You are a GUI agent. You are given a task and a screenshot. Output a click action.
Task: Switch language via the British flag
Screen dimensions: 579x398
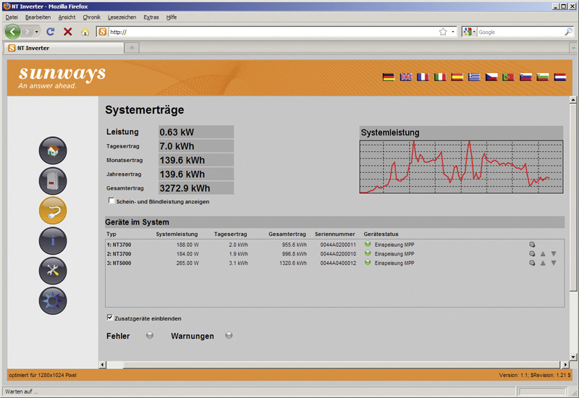[406, 77]
